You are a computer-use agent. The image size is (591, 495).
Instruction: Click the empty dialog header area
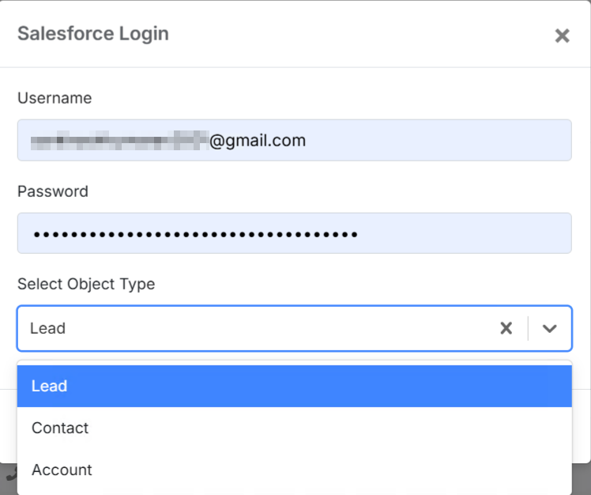356,34
